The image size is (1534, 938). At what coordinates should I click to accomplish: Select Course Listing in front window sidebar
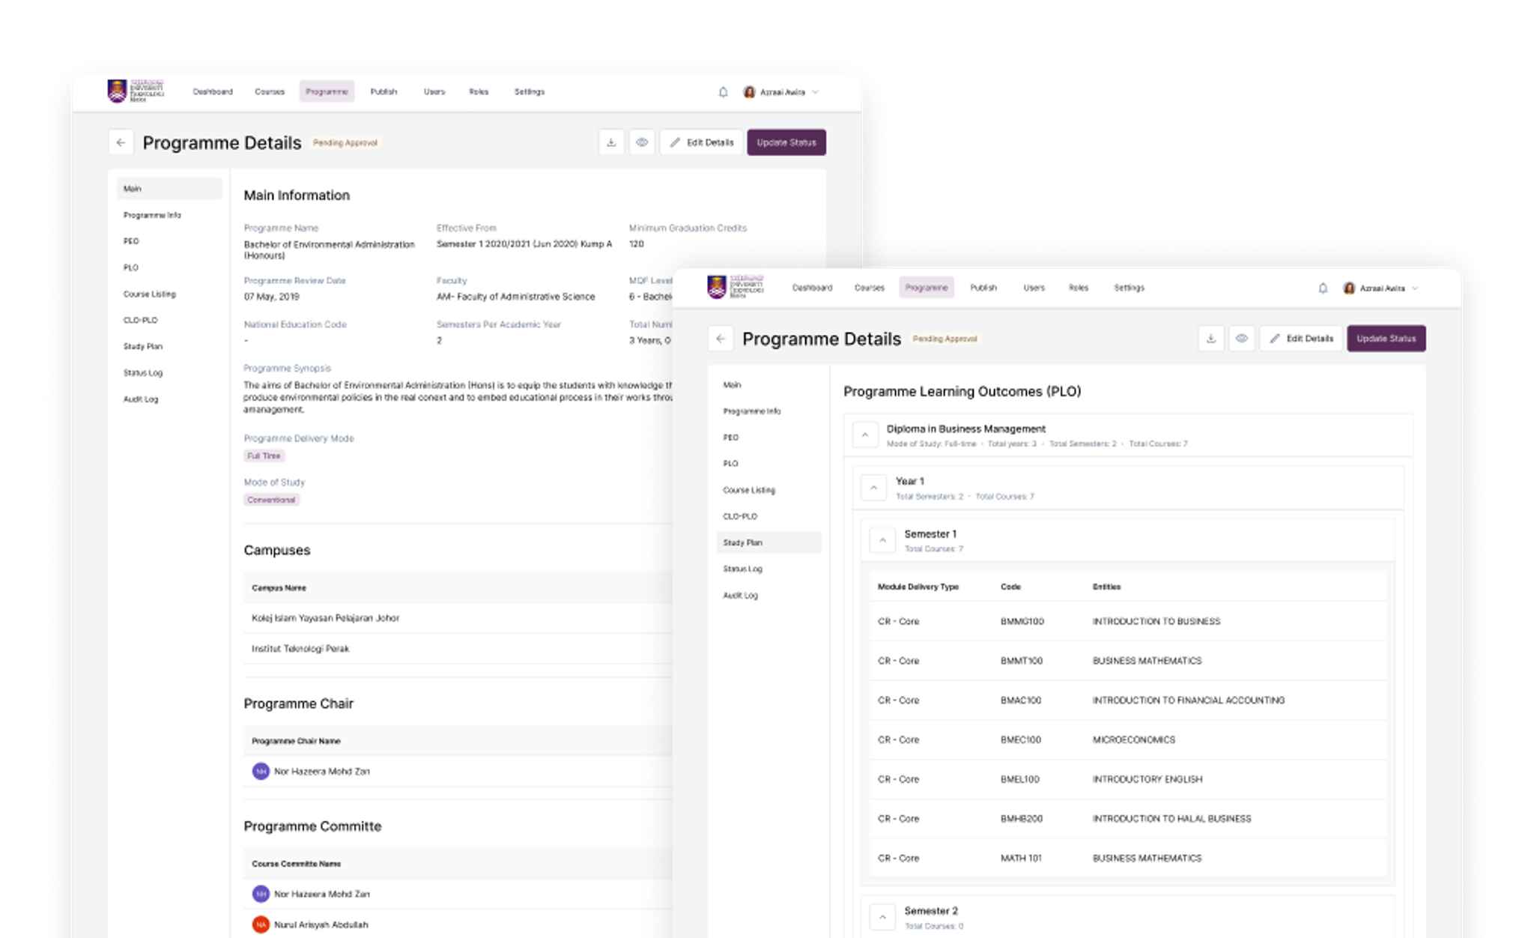pyautogui.click(x=749, y=490)
